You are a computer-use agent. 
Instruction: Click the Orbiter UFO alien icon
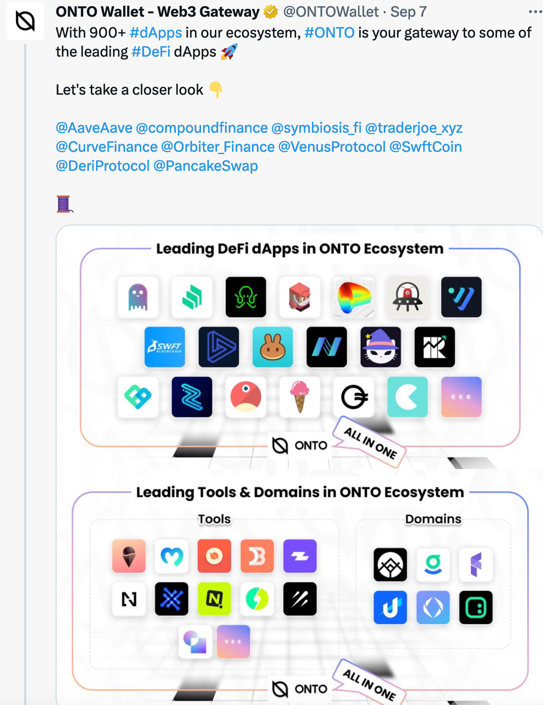click(x=407, y=297)
